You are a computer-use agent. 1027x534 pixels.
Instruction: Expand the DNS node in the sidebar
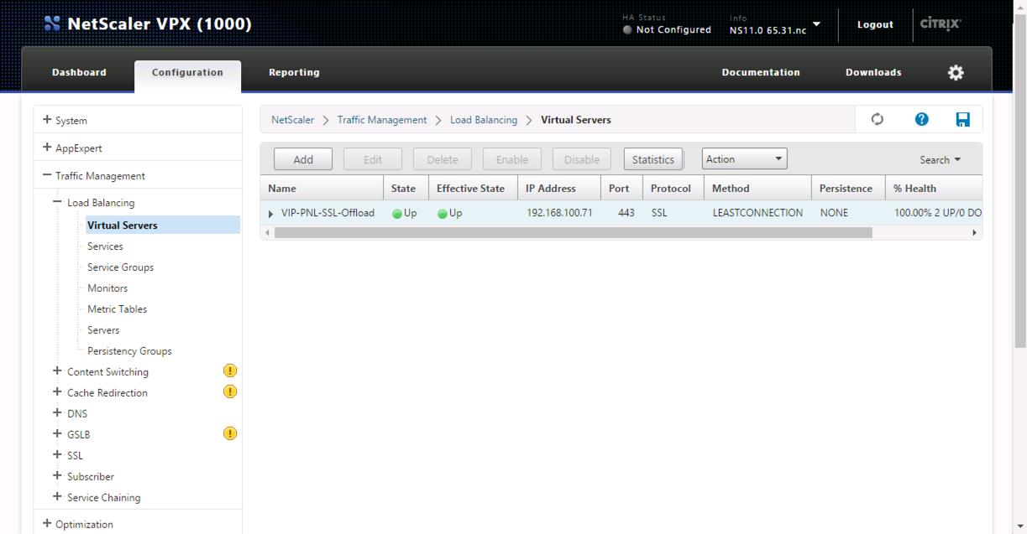(57, 412)
